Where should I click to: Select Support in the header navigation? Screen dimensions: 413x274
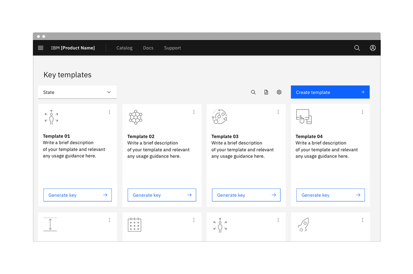point(172,48)
